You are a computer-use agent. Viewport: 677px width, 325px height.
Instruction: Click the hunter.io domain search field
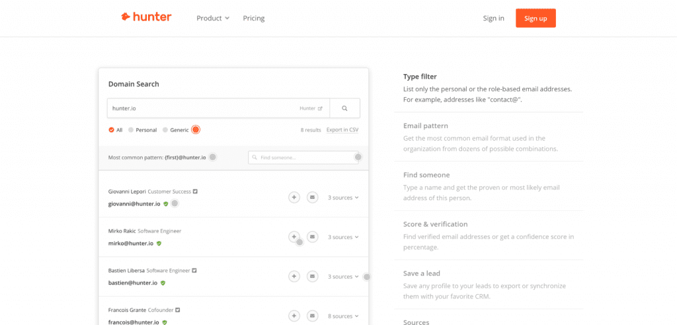pos(218,108)
